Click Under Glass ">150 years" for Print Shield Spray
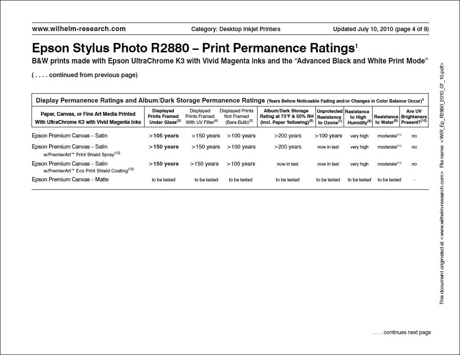Screen dimensions: 460x355 point(164,147)
